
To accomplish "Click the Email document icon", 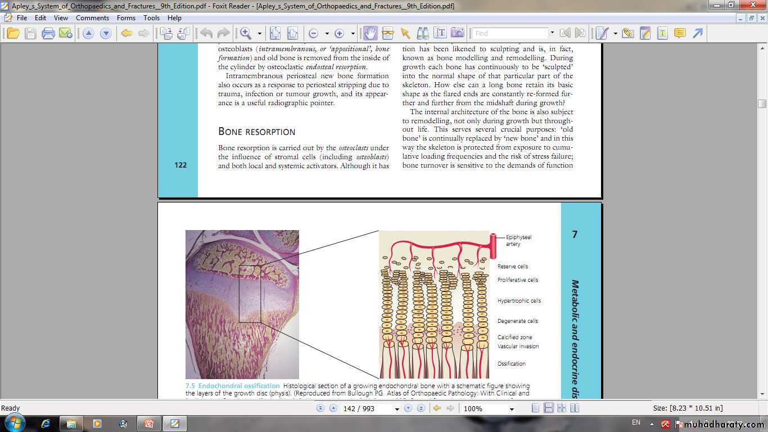I will [65, 33].
